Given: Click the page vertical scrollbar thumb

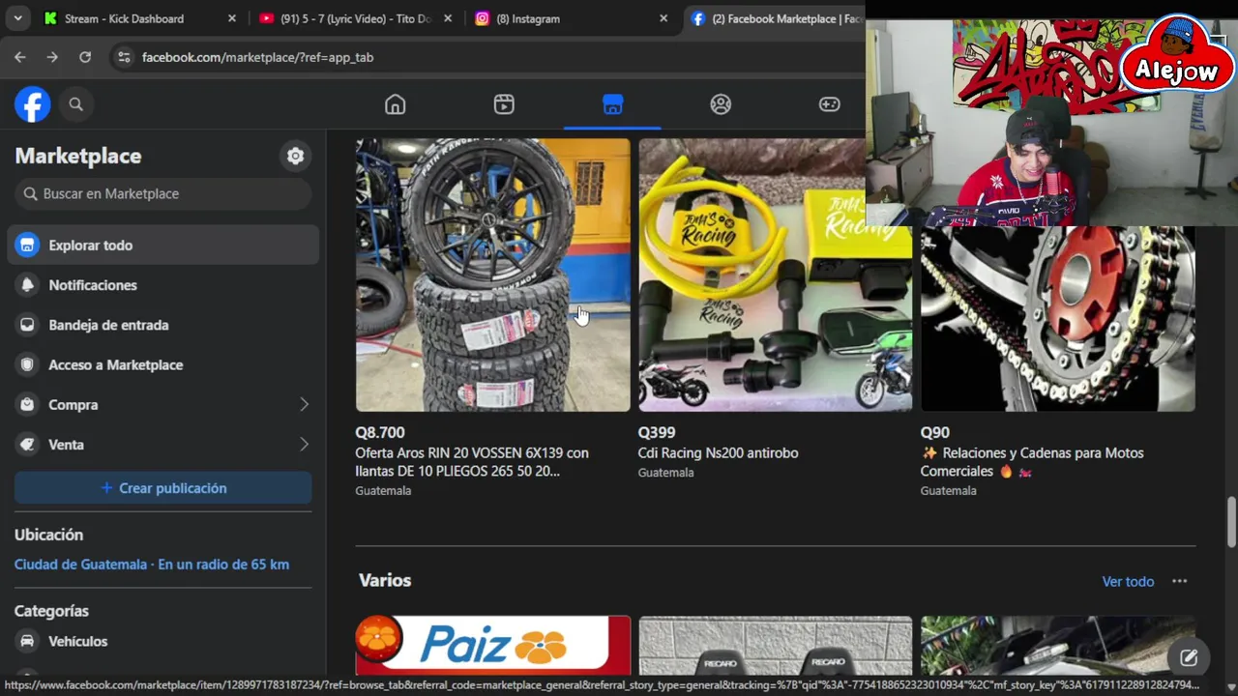Looking at the screenshot, I should coord(1231,522).
